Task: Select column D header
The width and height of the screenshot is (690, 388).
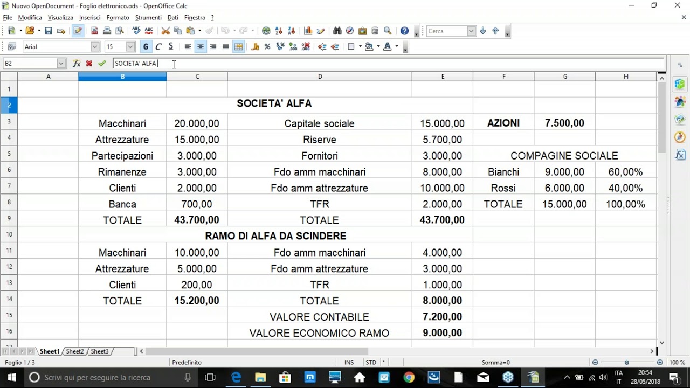Action: click(320, 77)
